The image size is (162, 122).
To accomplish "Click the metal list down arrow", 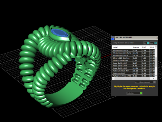I will (x=156, y=76).
